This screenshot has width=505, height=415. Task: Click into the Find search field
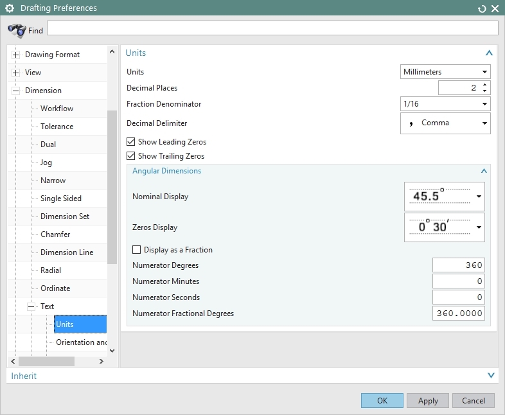pyautogui.click(x=272, y=28)
